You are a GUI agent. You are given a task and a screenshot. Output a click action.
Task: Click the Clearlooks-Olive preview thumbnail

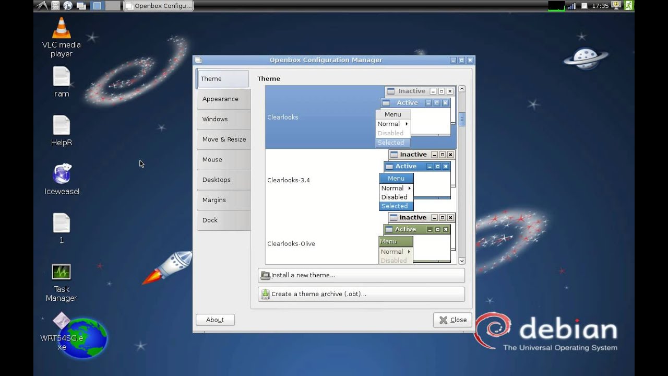[x=417, y=238]
